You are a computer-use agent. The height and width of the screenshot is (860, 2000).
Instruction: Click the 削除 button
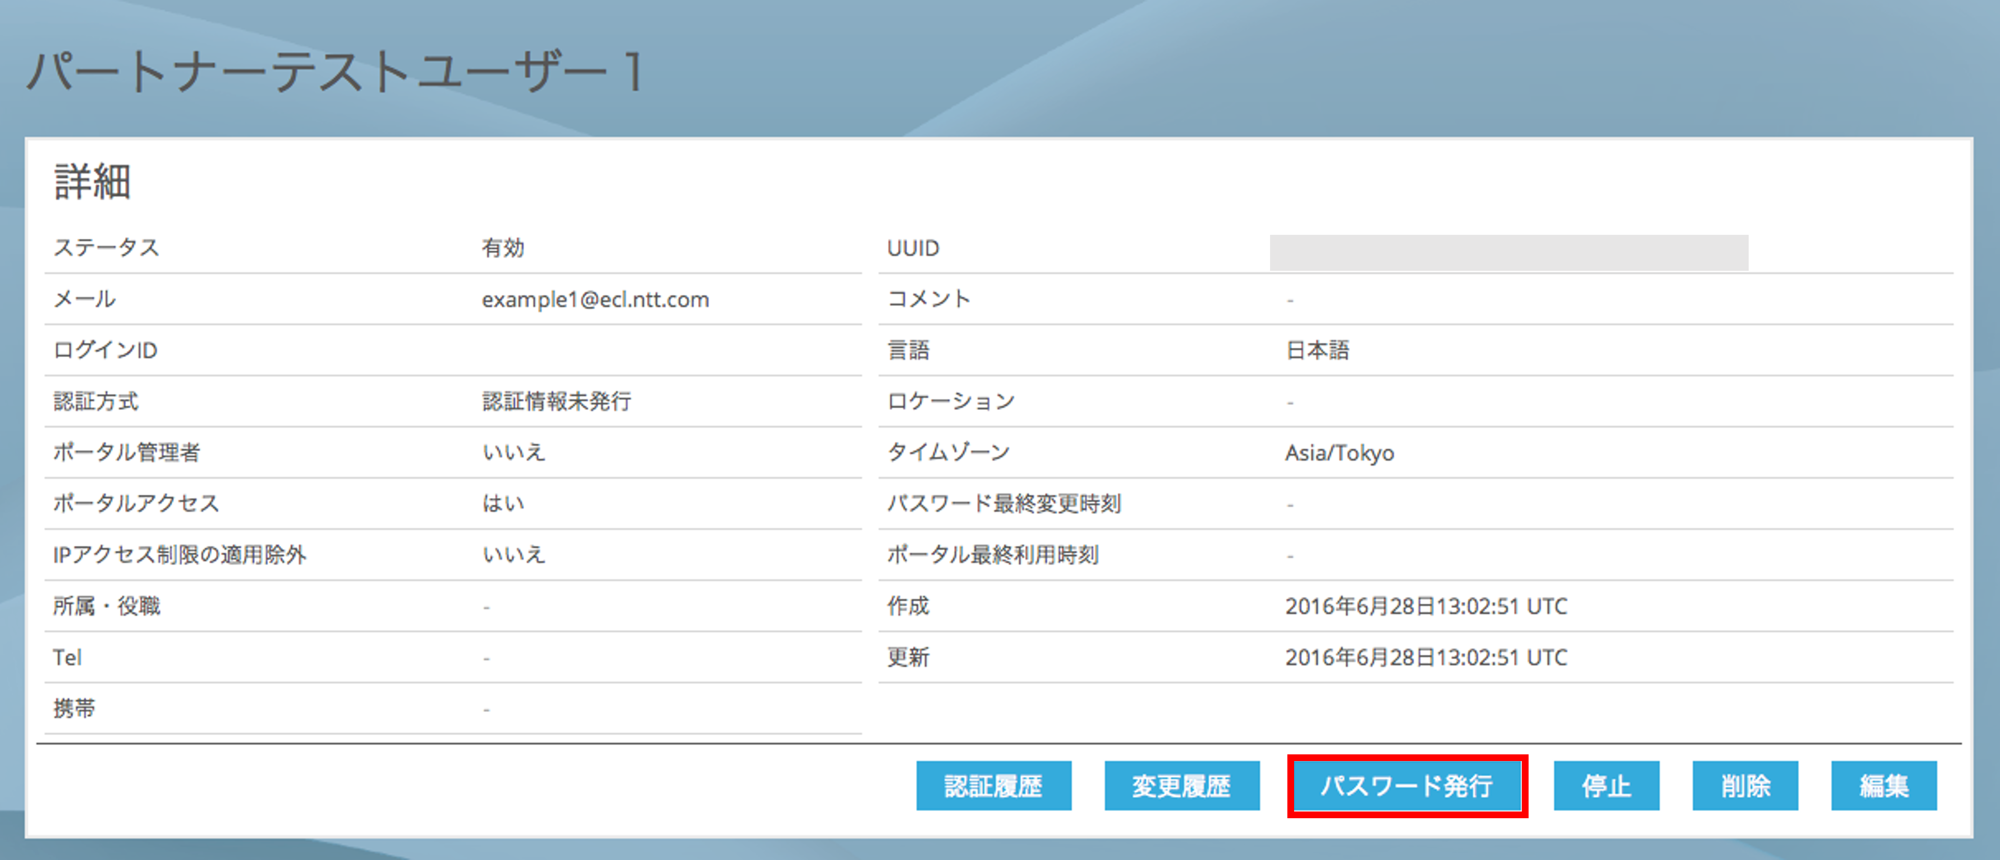tap(1744, 786)
